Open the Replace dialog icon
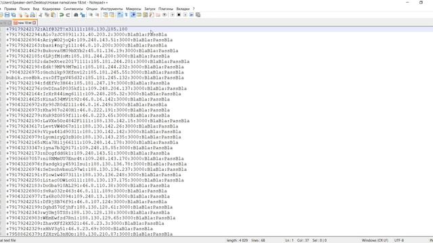Screen dimensions: 433x243 click(x=83, y=15)
